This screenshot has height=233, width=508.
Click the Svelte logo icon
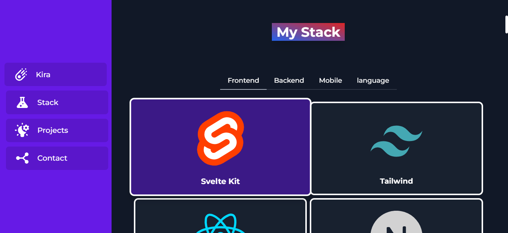pos(221,138)
